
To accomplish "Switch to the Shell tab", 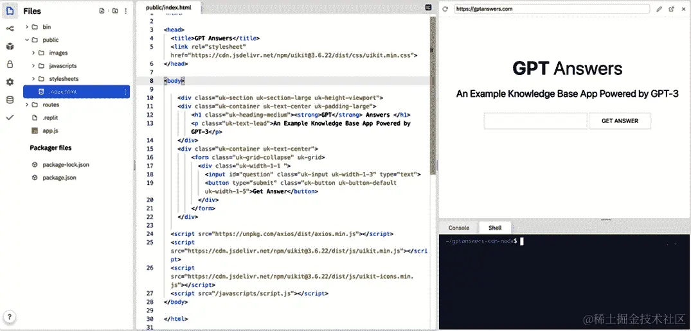I will (x=495, y=228).
